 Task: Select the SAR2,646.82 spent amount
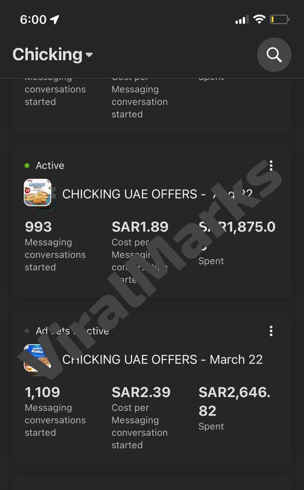(x=234, y=401)
